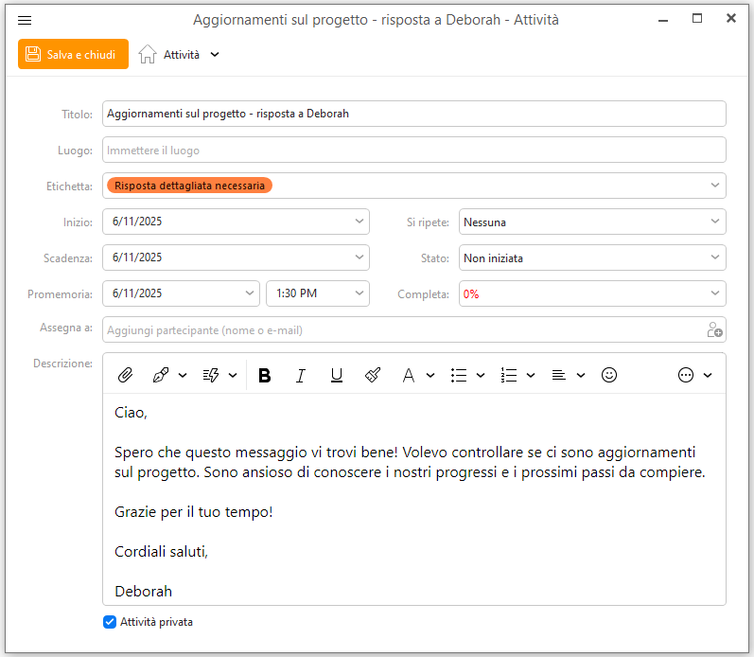The height and width of the screenshot is (657, 754).
Task: Toggle bold formatting in description
Action: tap(265, 375)
